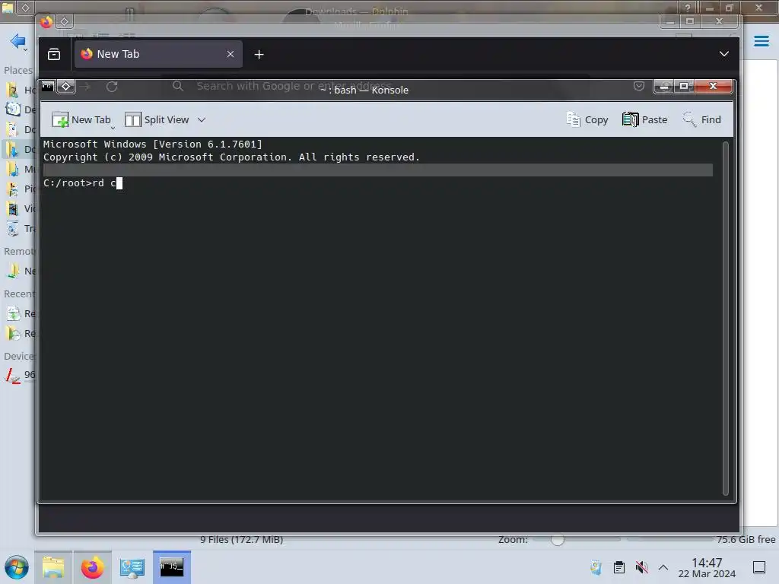Screen dimensions: 779x584
Task: Click the Firefox search address bar
Action: (x=377, y=86)
